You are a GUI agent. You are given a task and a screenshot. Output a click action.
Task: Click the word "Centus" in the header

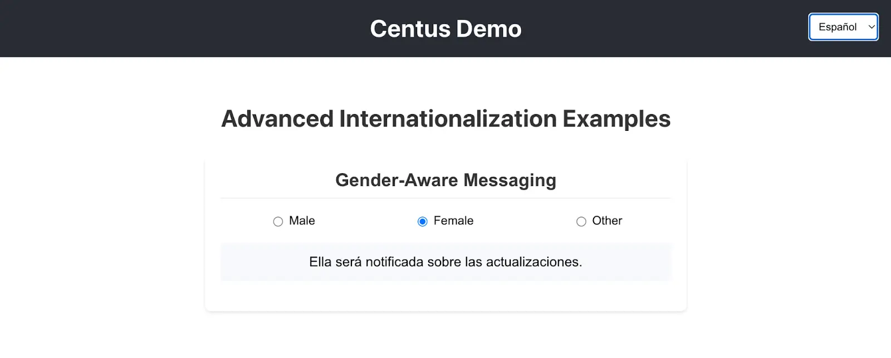pyautogui.click(x=410, y=29)
